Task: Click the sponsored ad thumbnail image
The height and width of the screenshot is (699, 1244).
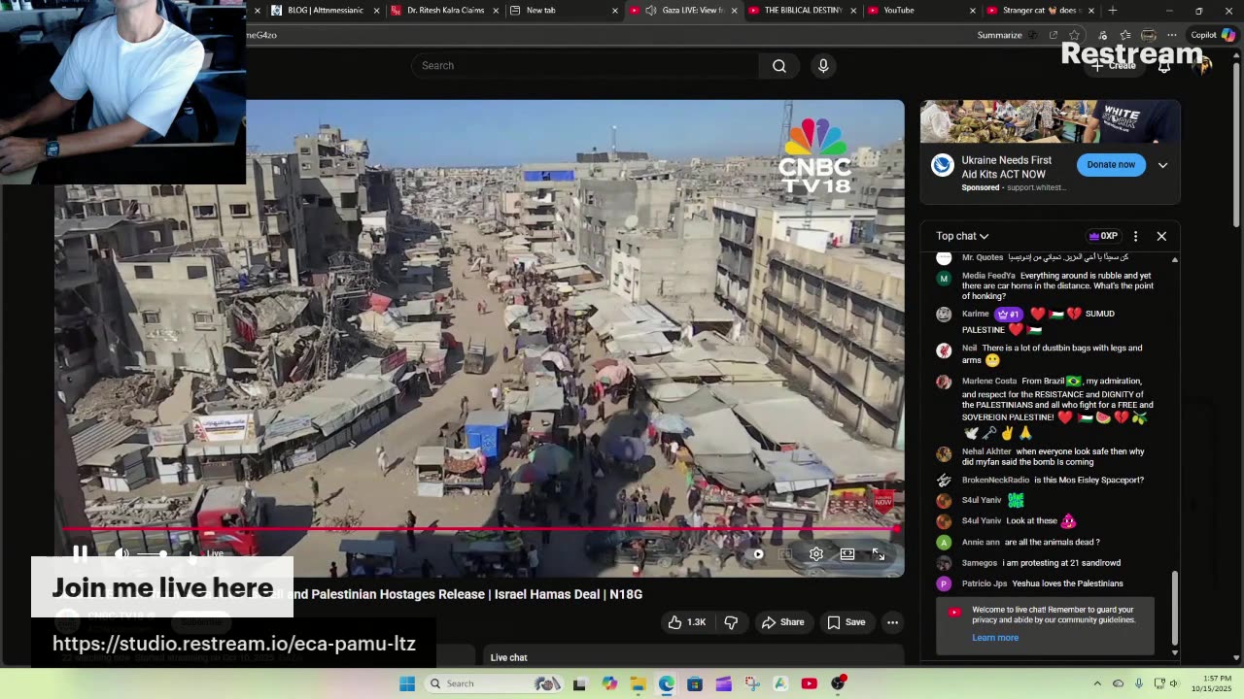Action: [1050, 121]
